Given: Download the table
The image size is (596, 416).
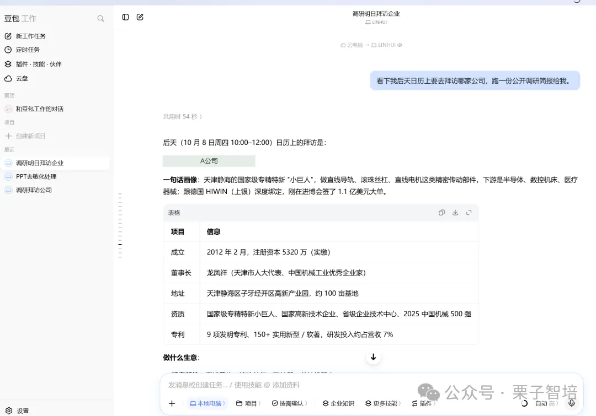Looking at the screenshot, I should pyautogui.click(x=455, y=213).
